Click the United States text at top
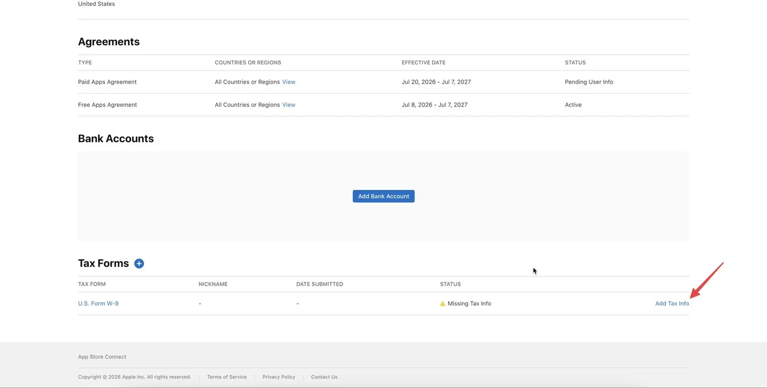Viewport: 767px width, 388px height. [x=96, y=4]
